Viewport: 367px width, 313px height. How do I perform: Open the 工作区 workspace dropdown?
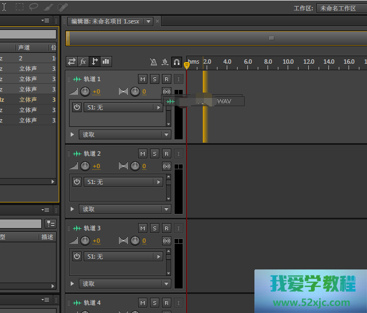(x=341, y=8)
